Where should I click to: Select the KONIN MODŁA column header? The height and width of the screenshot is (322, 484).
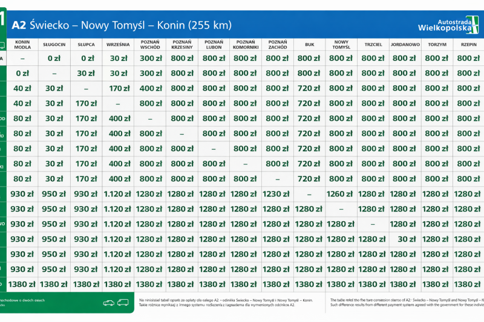[x=22, y=45]
